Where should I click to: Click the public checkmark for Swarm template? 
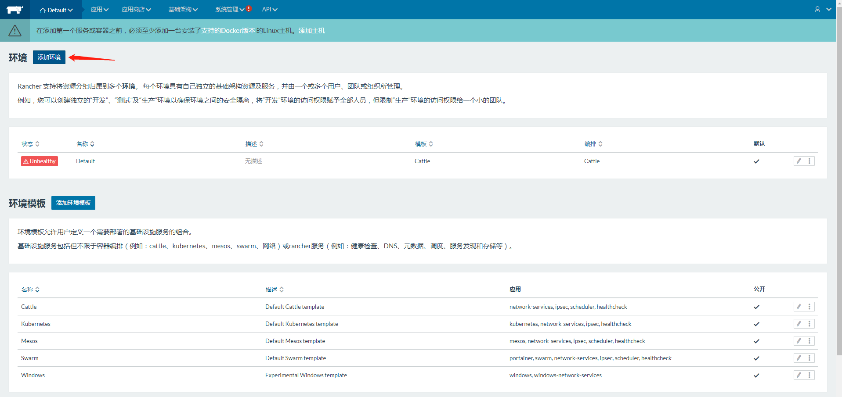756,358
